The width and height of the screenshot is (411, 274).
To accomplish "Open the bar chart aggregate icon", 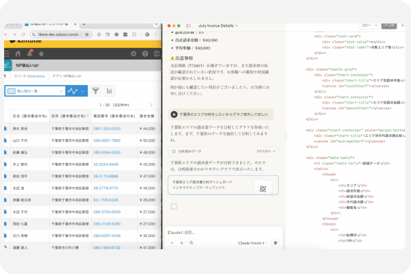I will 109,90.
